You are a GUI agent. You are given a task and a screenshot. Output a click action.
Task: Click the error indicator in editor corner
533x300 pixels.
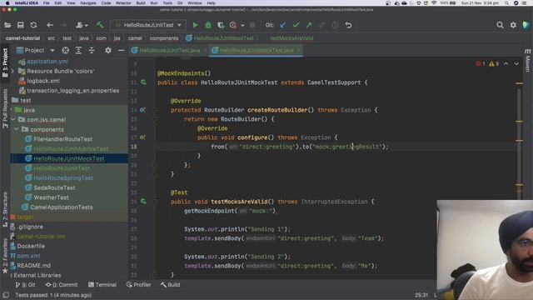coord(481,63)
